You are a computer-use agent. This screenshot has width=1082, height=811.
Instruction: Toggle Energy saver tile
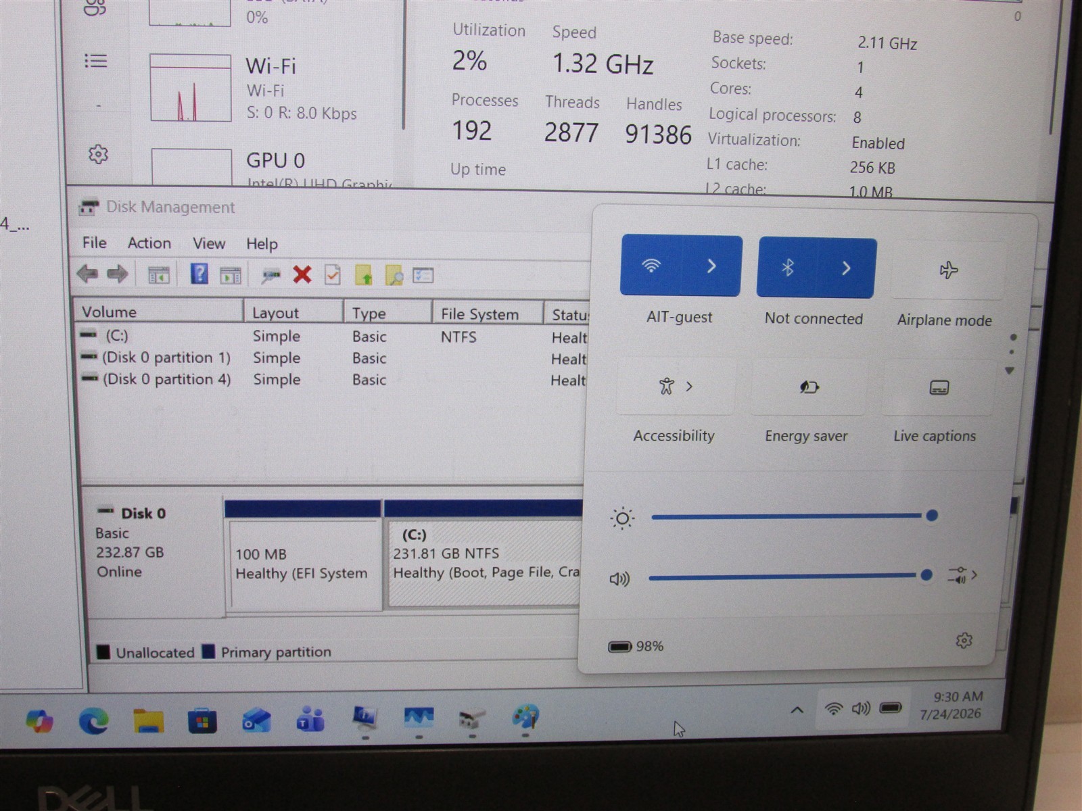pyautogui.click(x=809, y=387)
